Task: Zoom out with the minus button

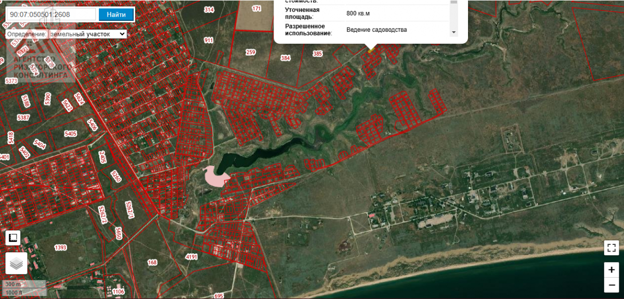Action: [612, 285]
